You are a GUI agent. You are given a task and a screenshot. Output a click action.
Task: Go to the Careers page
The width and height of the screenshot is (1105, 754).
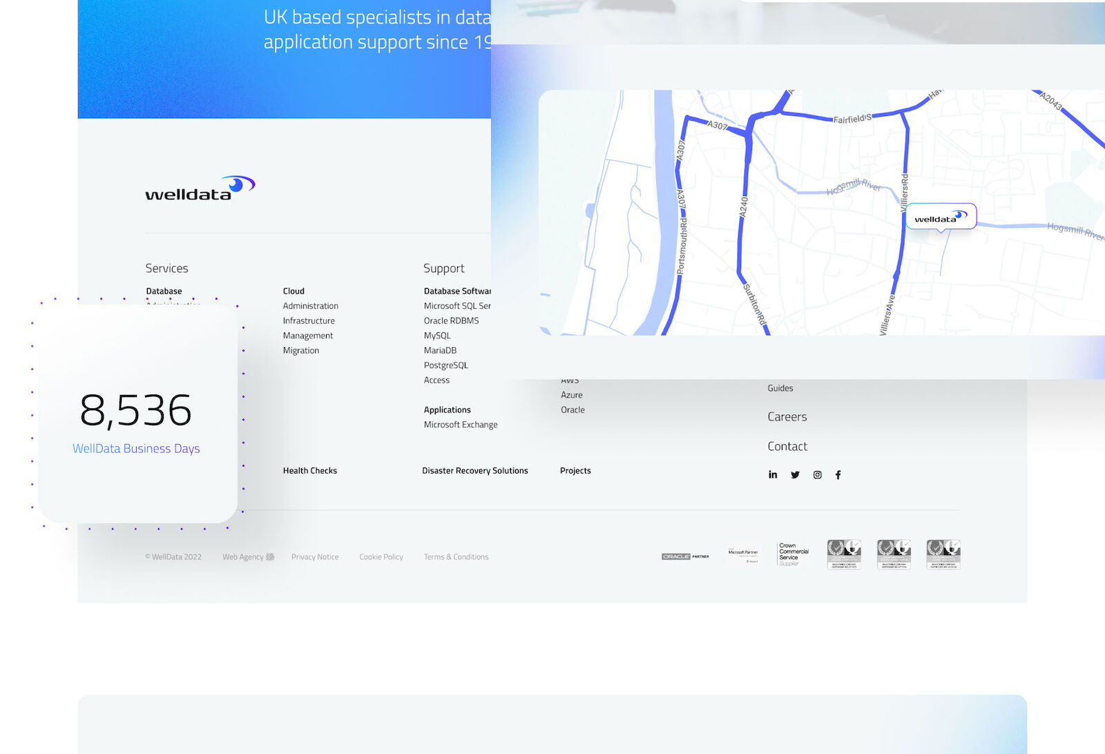787,417
